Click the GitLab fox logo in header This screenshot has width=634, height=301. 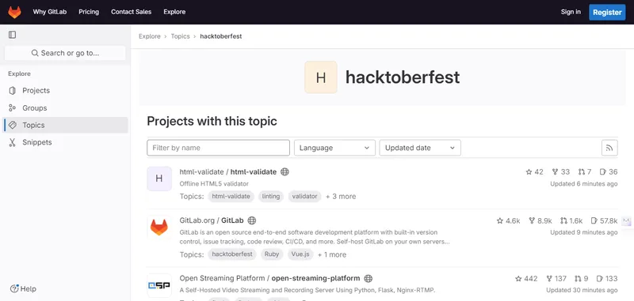(14, 12)
